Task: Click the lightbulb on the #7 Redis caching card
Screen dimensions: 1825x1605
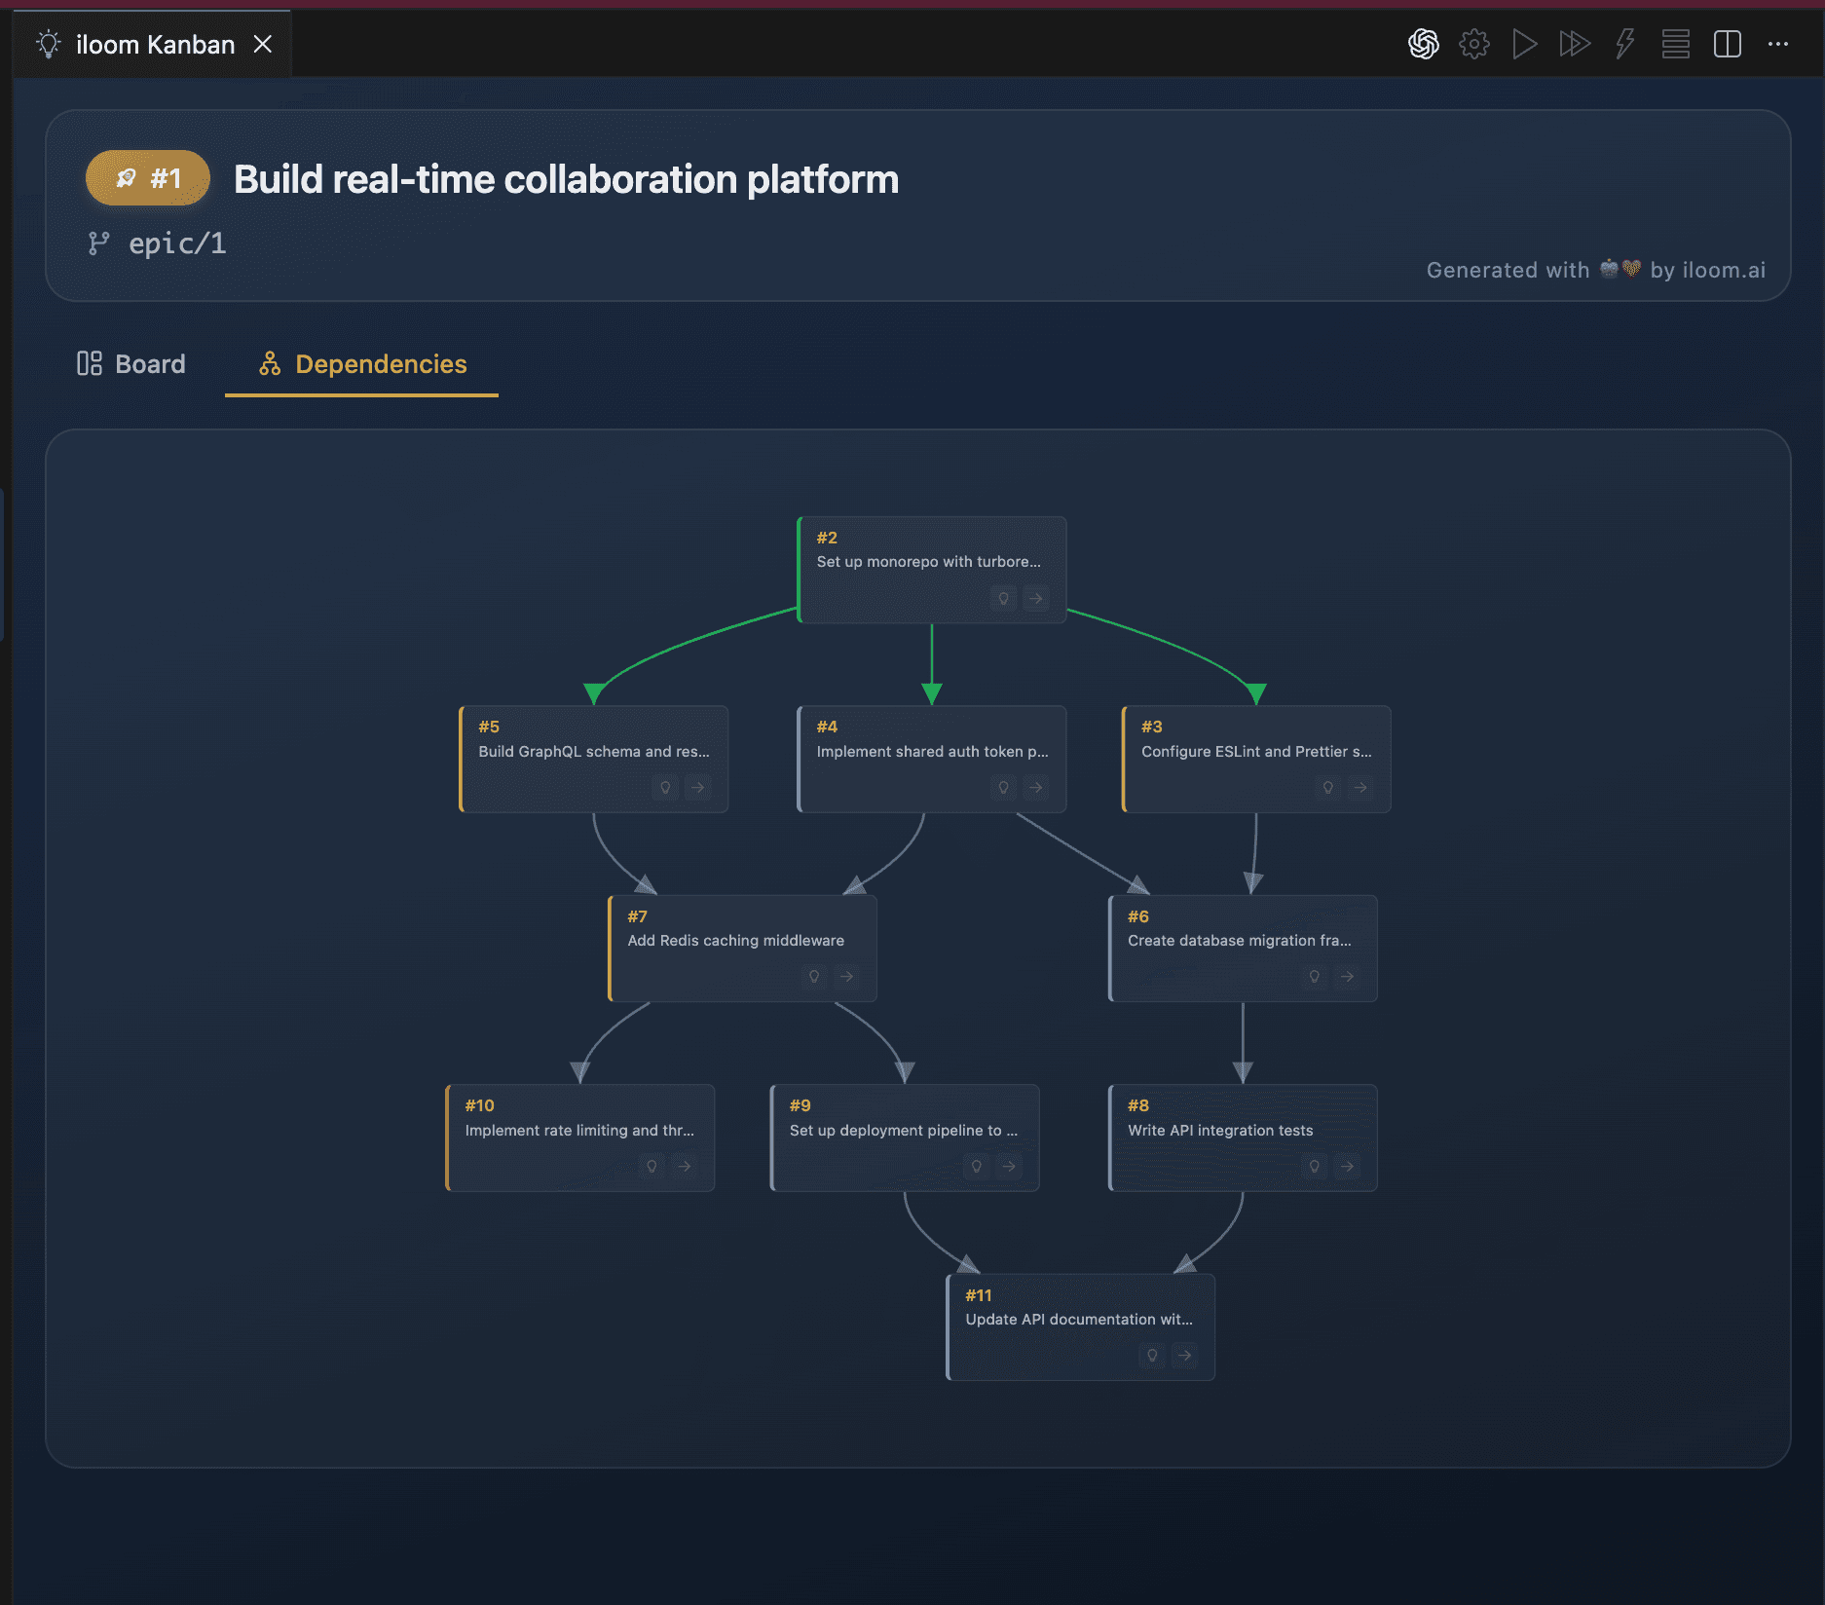Action: pos(814,976)
